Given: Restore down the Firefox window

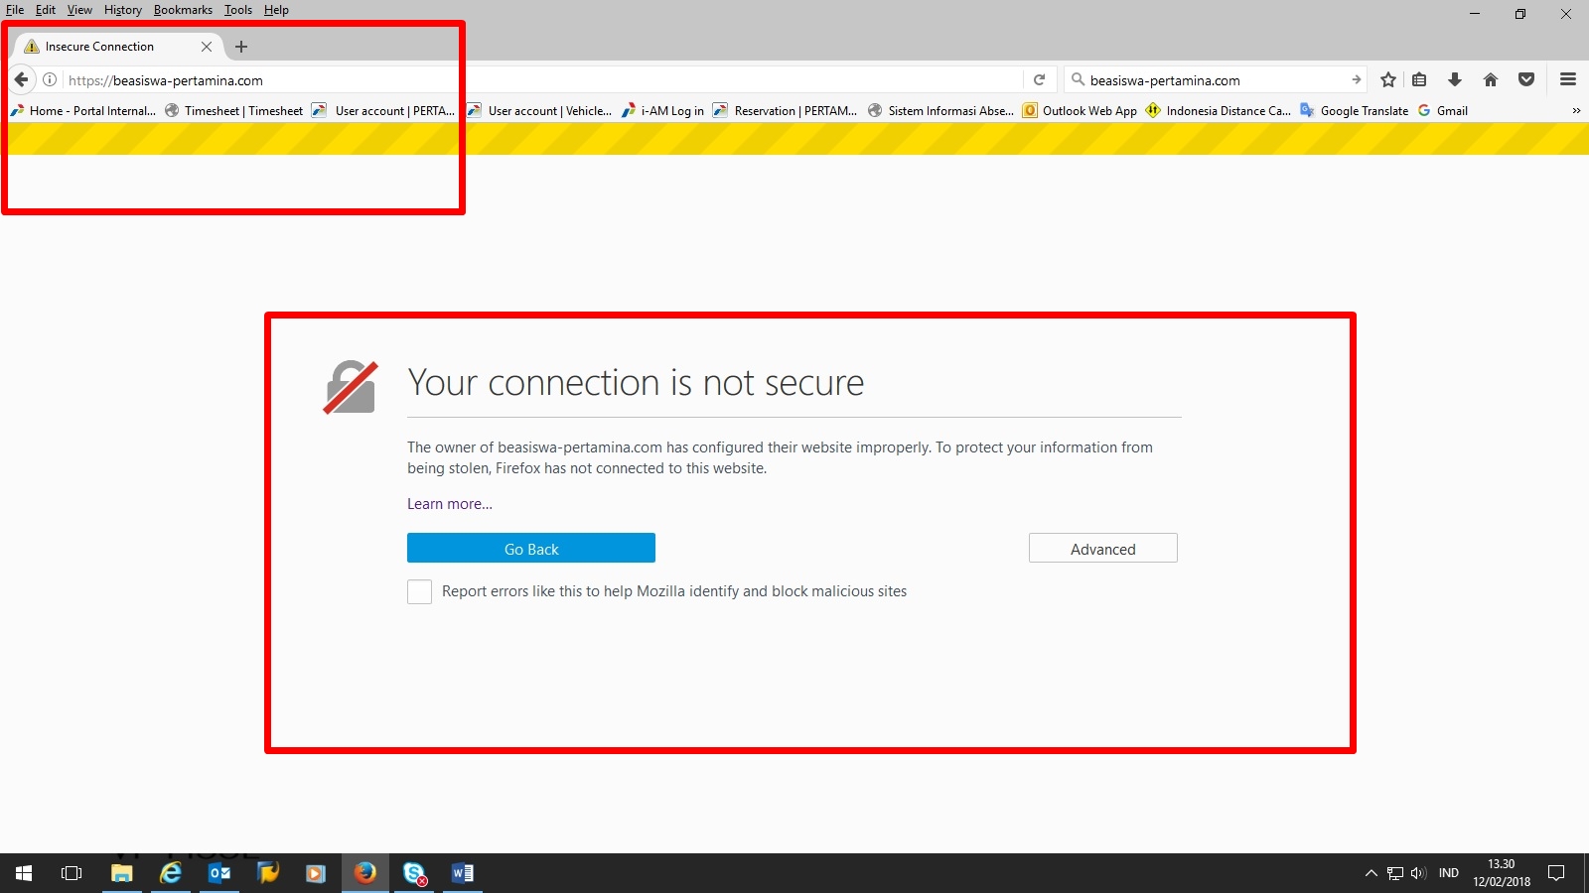Looking at the screenshot, I should click(1520, 14).
